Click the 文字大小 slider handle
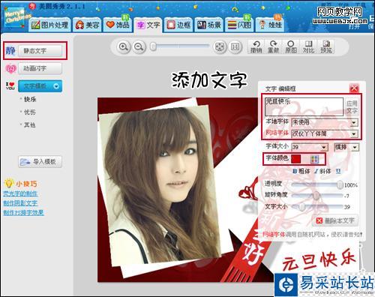This screenshot has height=297, width=375. 302,206
